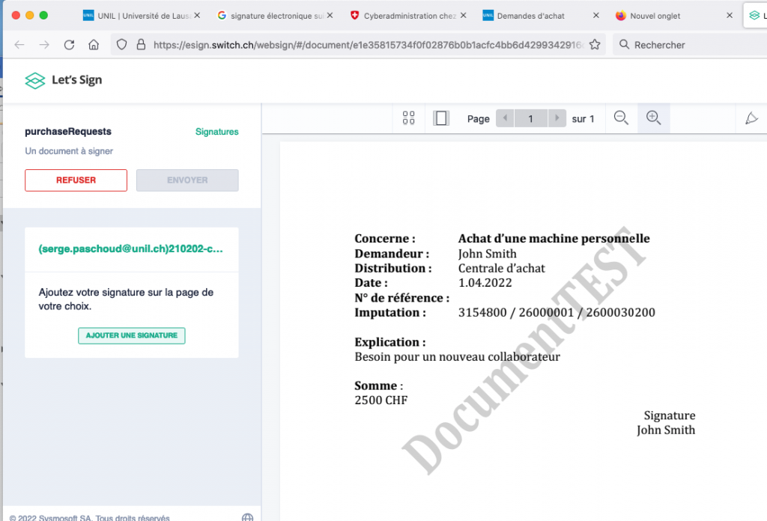Open the Signatures link
The image size is (767, 521).
(216, 132)
